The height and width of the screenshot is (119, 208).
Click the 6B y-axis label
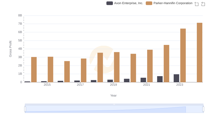click(x=20, y=32)
